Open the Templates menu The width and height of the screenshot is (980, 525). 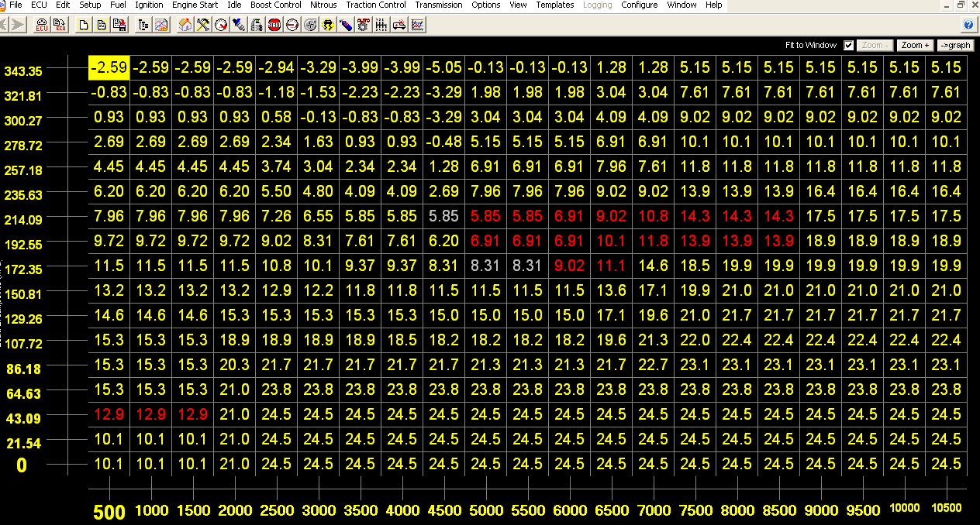click(x=555, y=5)
